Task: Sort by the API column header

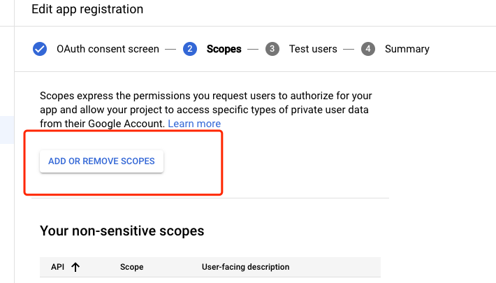Action: click(57, 267)
